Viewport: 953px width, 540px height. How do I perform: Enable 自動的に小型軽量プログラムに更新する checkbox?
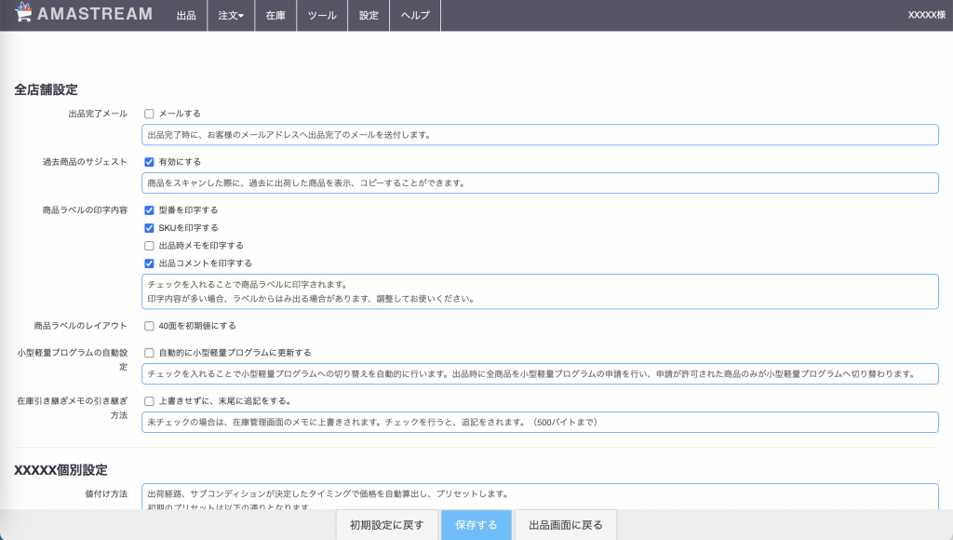(149, 353)
